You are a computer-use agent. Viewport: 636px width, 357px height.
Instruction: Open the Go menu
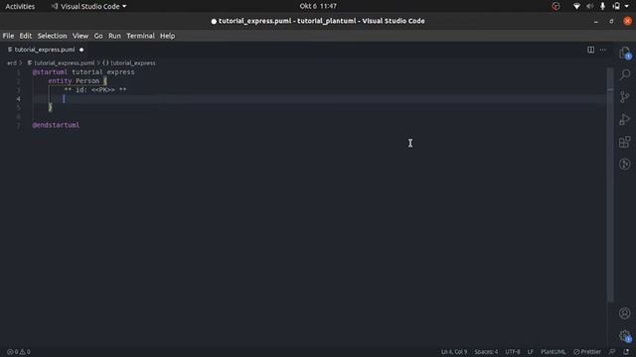(x=98, y=36)
